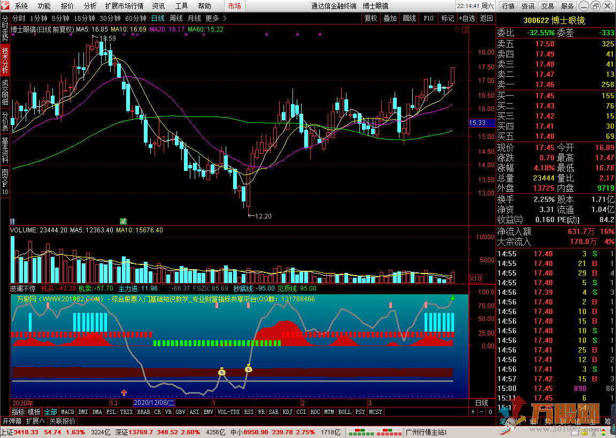This screenshot has height=438, width=616.
Task: Zoom in chart with + button
Action: (x=473, y=412)
